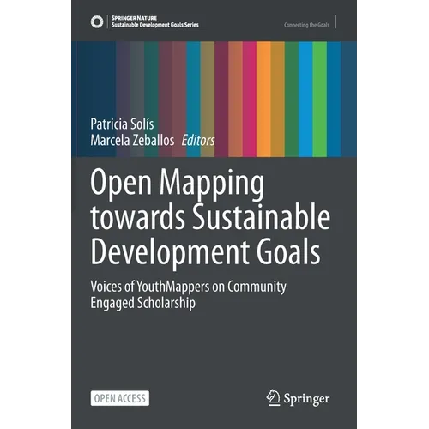The width and height of the screenshot is (429, 429).
Task: Click the Springer Nature SDG circle logo
Action: coord(97,21)
